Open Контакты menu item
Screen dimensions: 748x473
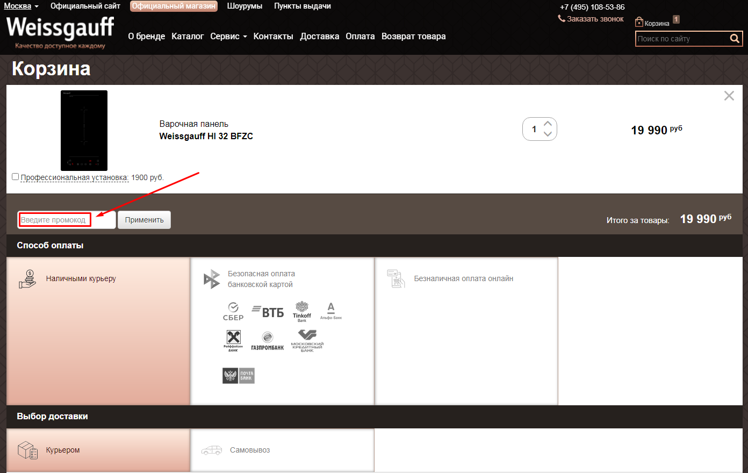[274, 37]
